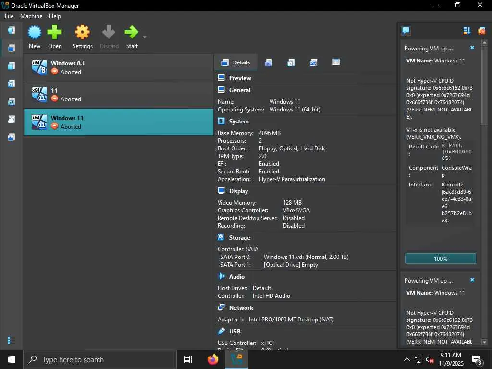
Task: Open Settings for the selected VM
Action: (x=83, y=37)
